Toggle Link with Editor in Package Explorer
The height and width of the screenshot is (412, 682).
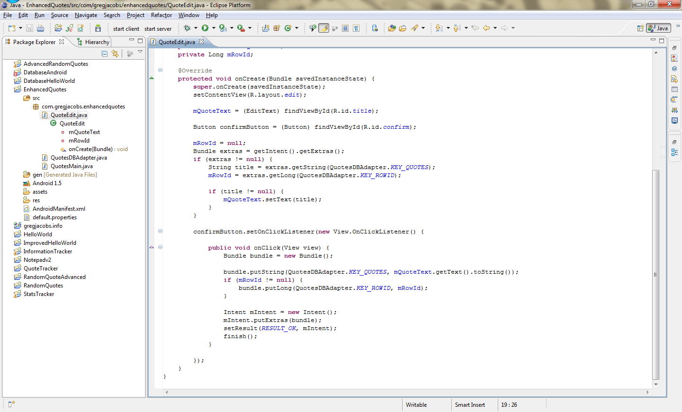tap(115, 54)
